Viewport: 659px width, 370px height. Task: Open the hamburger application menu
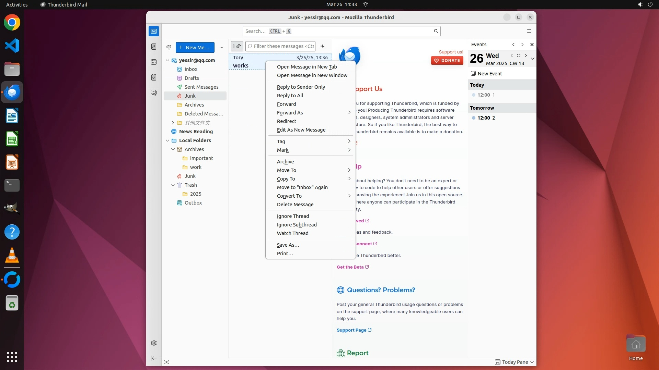529,31
